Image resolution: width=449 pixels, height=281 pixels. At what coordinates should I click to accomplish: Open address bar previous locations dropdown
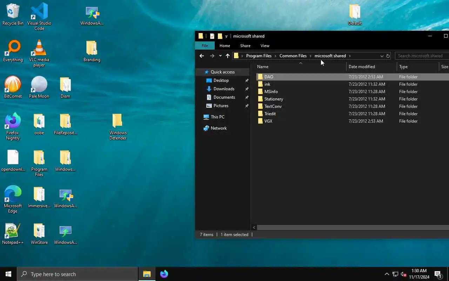click(x=382, y=56)
